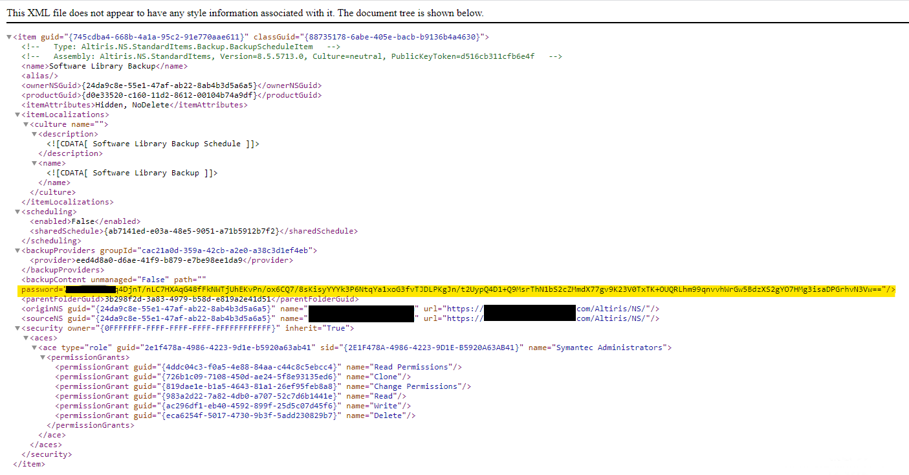Collapse the Symantec Administrators ace node
The image size is (909, 475).
pos(34,348)
